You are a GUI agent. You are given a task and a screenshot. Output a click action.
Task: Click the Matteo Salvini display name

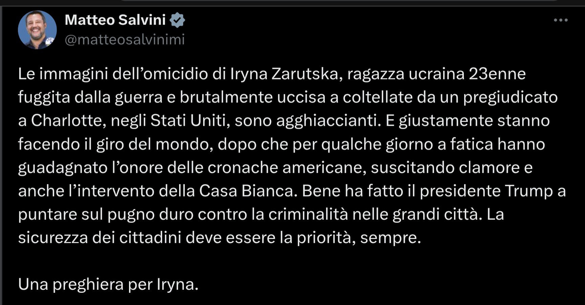[115, 20]
